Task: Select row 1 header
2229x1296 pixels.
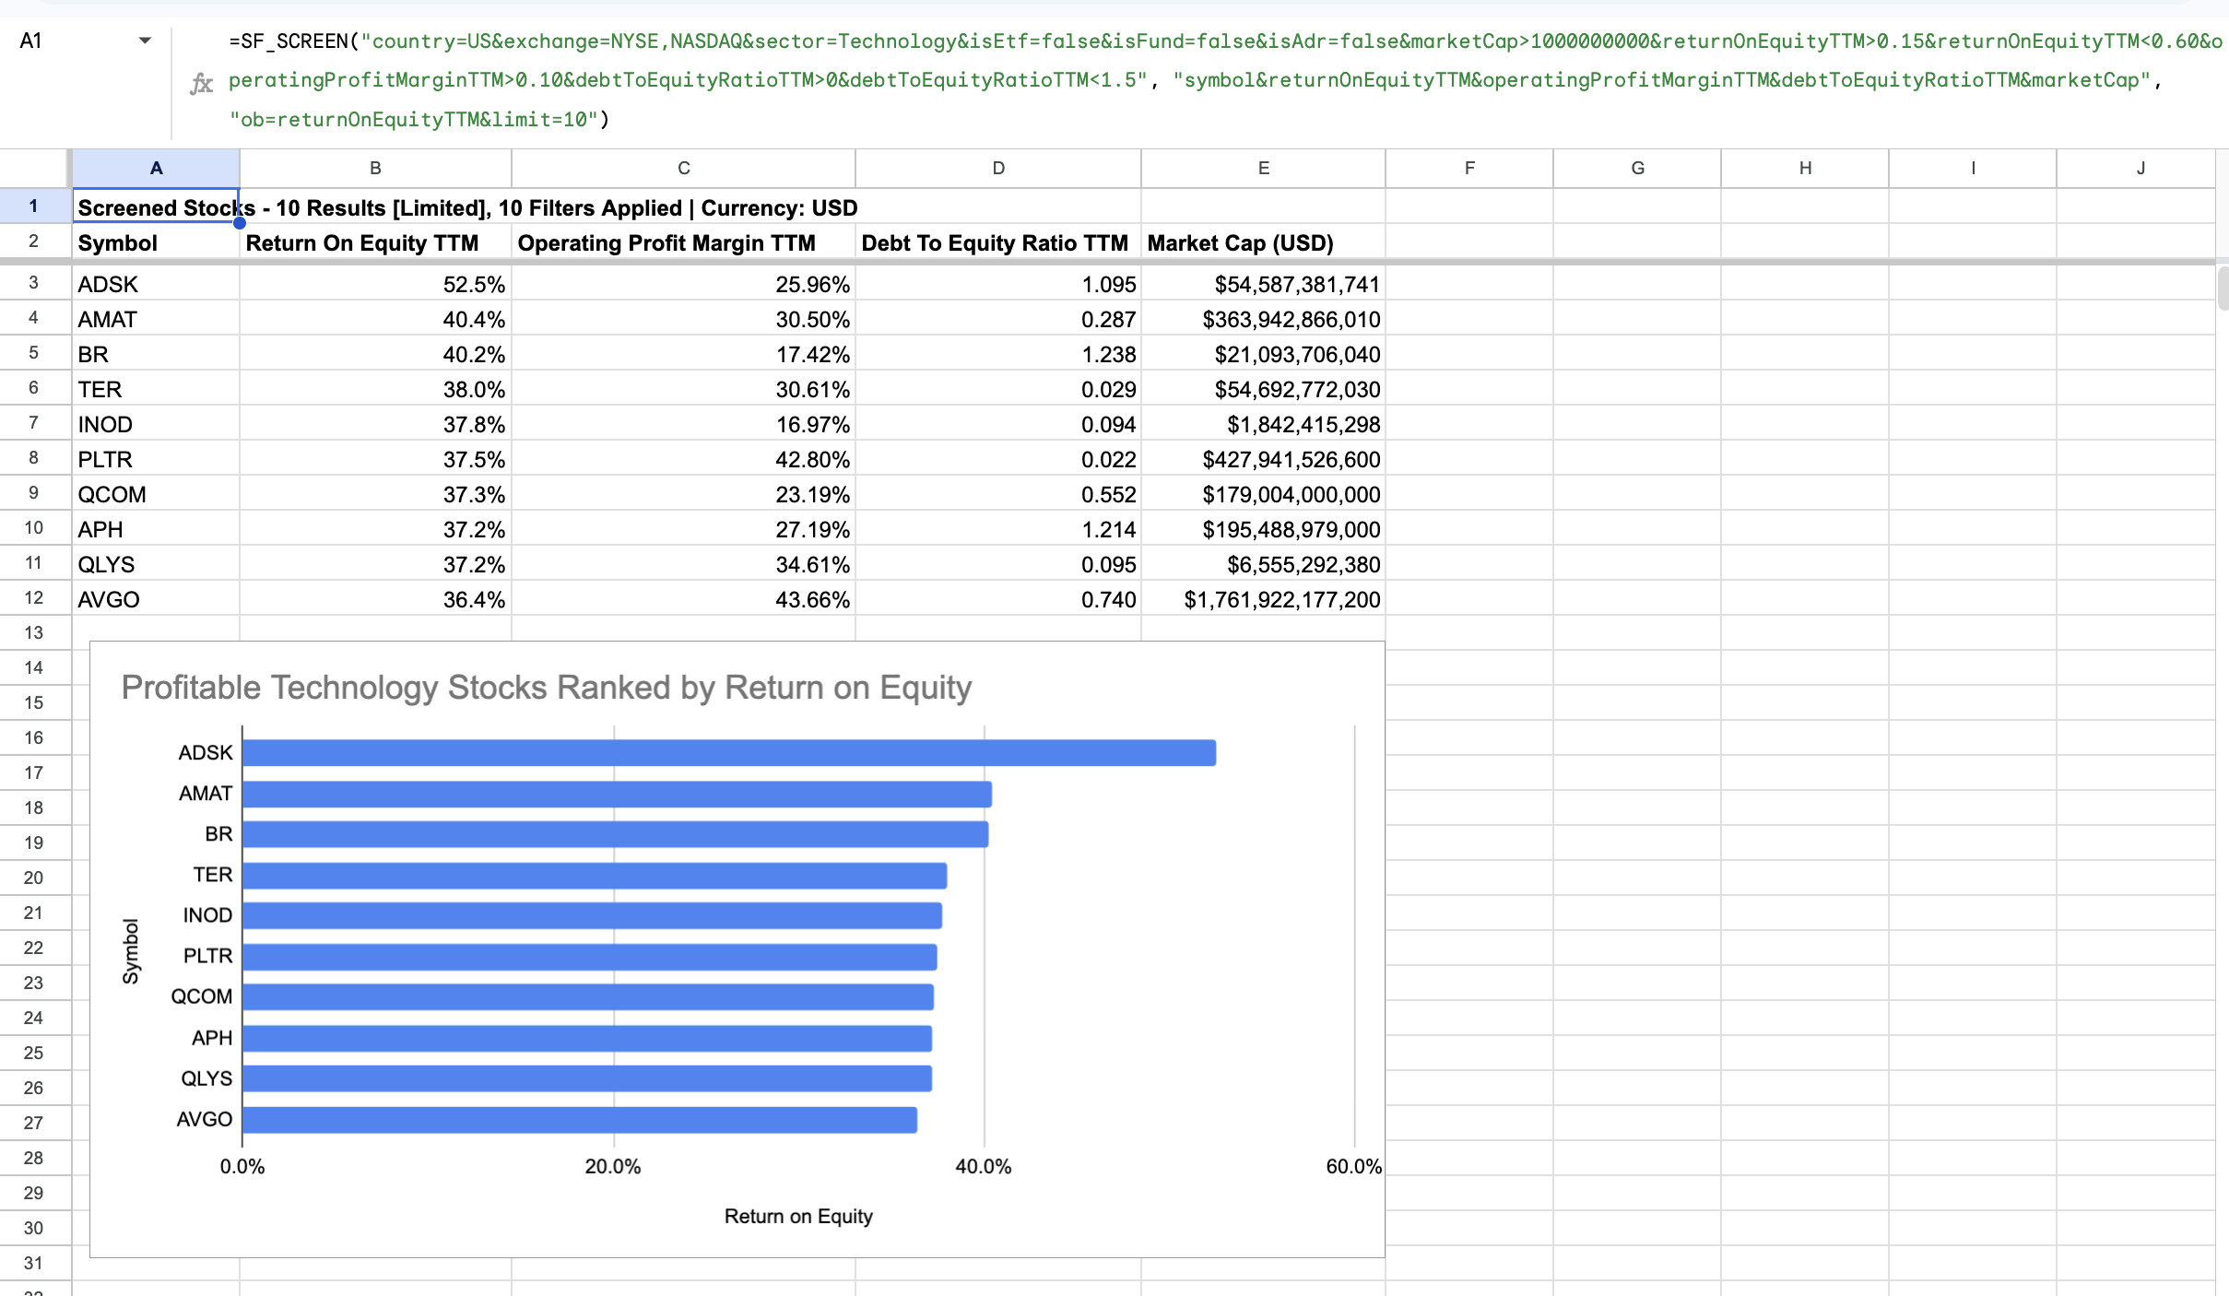Action: tap(34, 206)
